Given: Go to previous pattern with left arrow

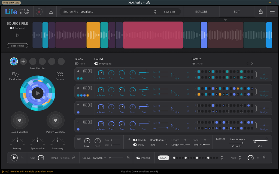Looking at the screenshot, I should pyautogui.click(x=247, y=64).
